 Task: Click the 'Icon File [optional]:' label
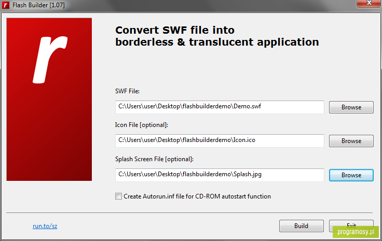[142, 125]
